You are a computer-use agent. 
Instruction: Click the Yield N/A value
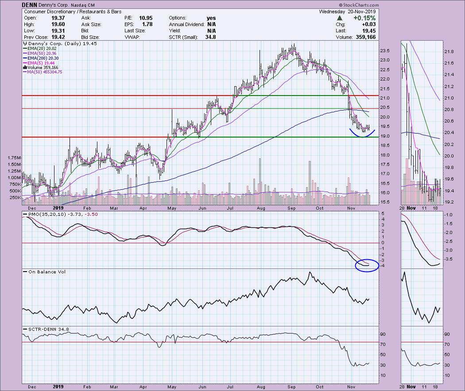click(212, 31)
